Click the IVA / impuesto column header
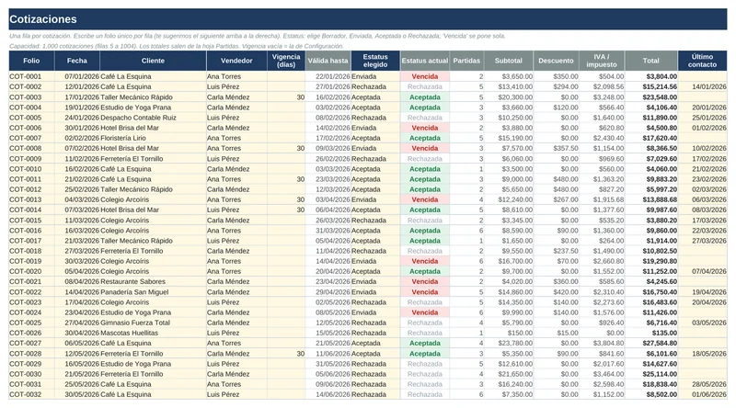736x408 pixels. click(602, 61)
